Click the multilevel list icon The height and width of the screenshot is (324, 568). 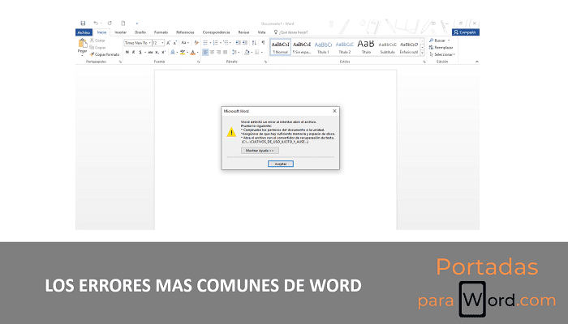226,43
